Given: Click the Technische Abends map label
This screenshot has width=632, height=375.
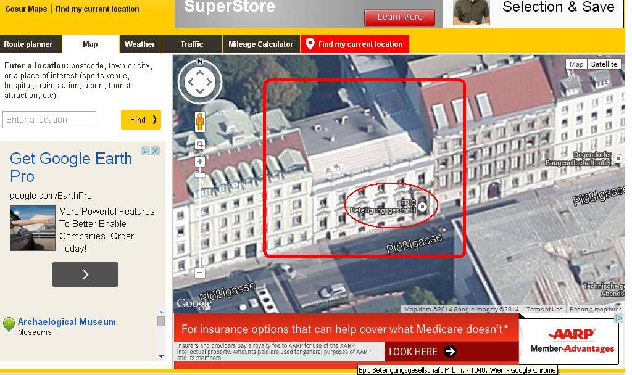Looking at the screenshot, I should 604,290.
